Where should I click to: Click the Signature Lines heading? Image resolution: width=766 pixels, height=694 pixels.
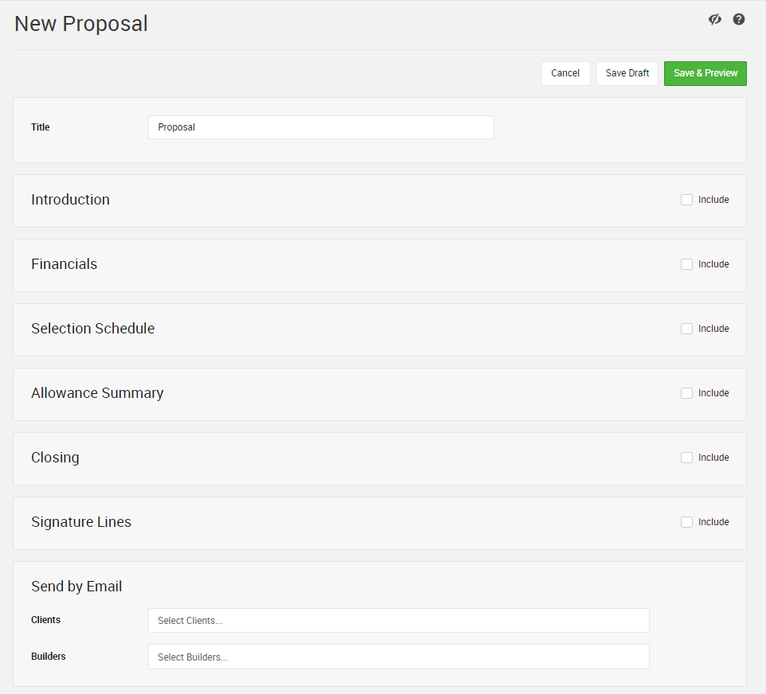[x=81, y=522]
